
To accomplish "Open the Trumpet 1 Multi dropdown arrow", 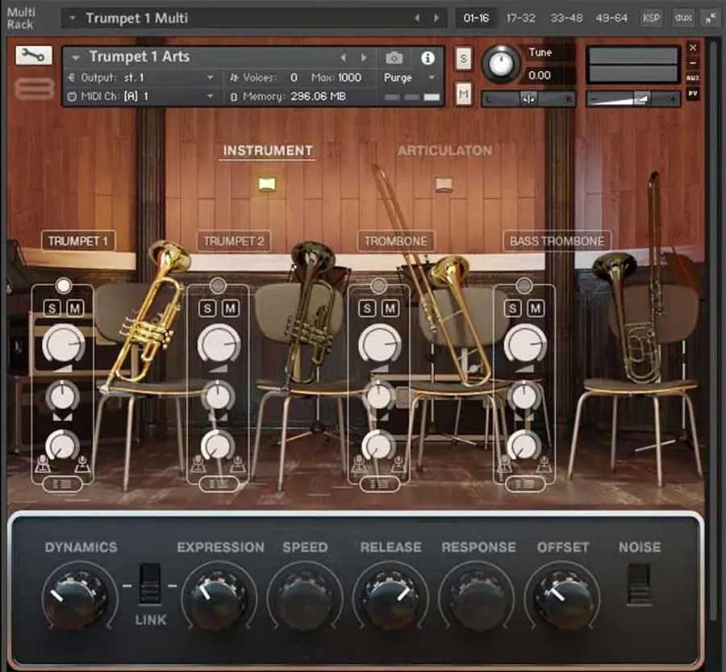I will click(x=73, y=18).
